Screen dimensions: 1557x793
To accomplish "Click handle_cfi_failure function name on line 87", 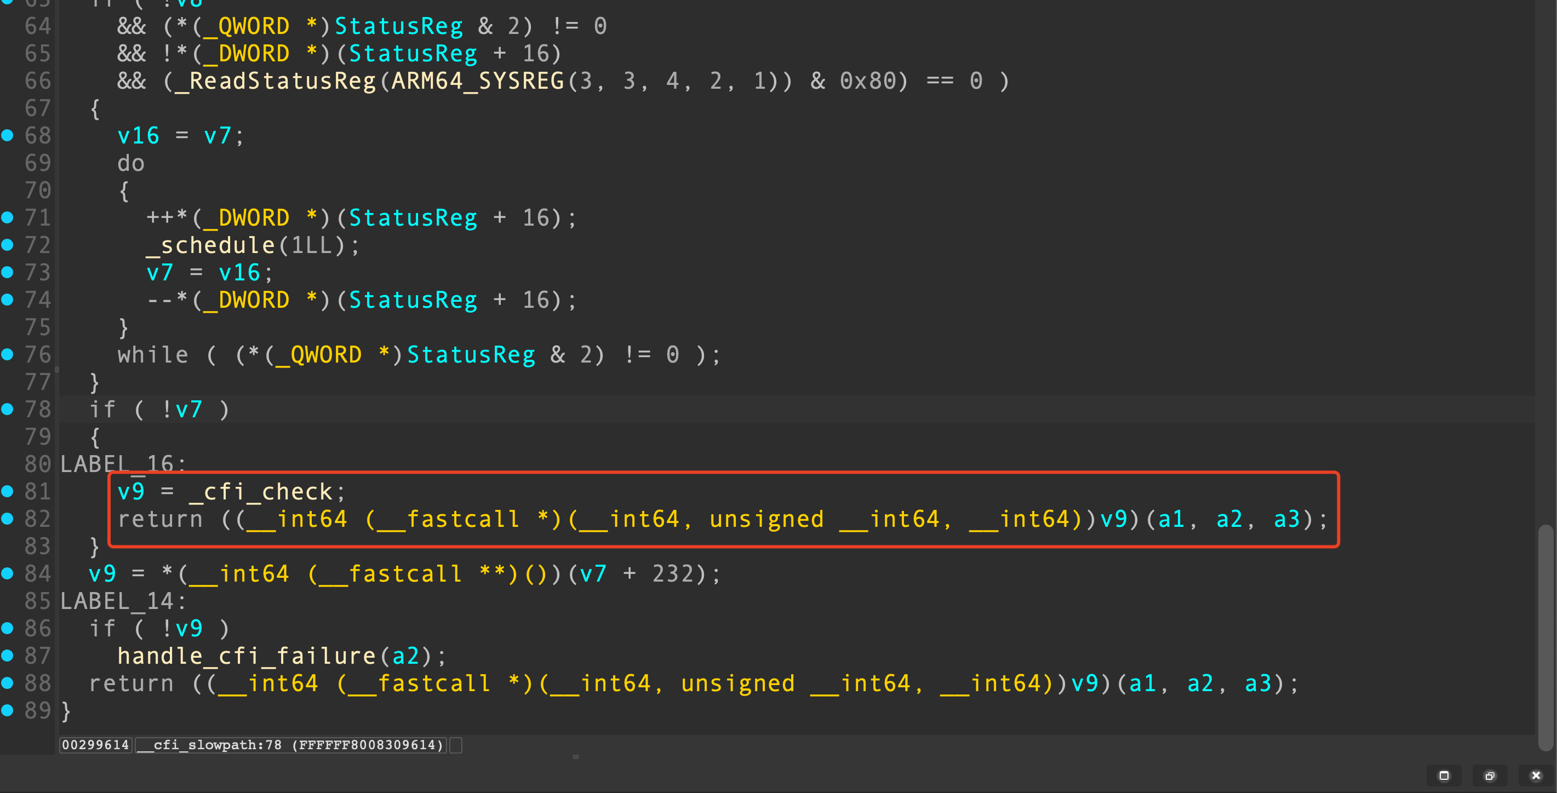I will 246,656.
